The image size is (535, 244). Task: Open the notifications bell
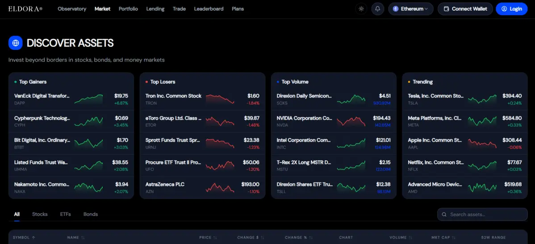(x=378, y=9)
